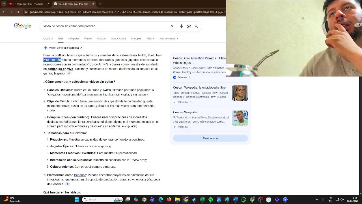Open 'Coscu Outro Animation Projects' source card
Screen dimensions: 362x204
tap(200, 60)
